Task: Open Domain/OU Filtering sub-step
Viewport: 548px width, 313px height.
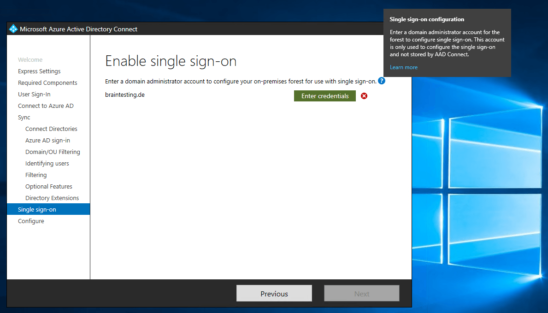Action: pos(53,152)
